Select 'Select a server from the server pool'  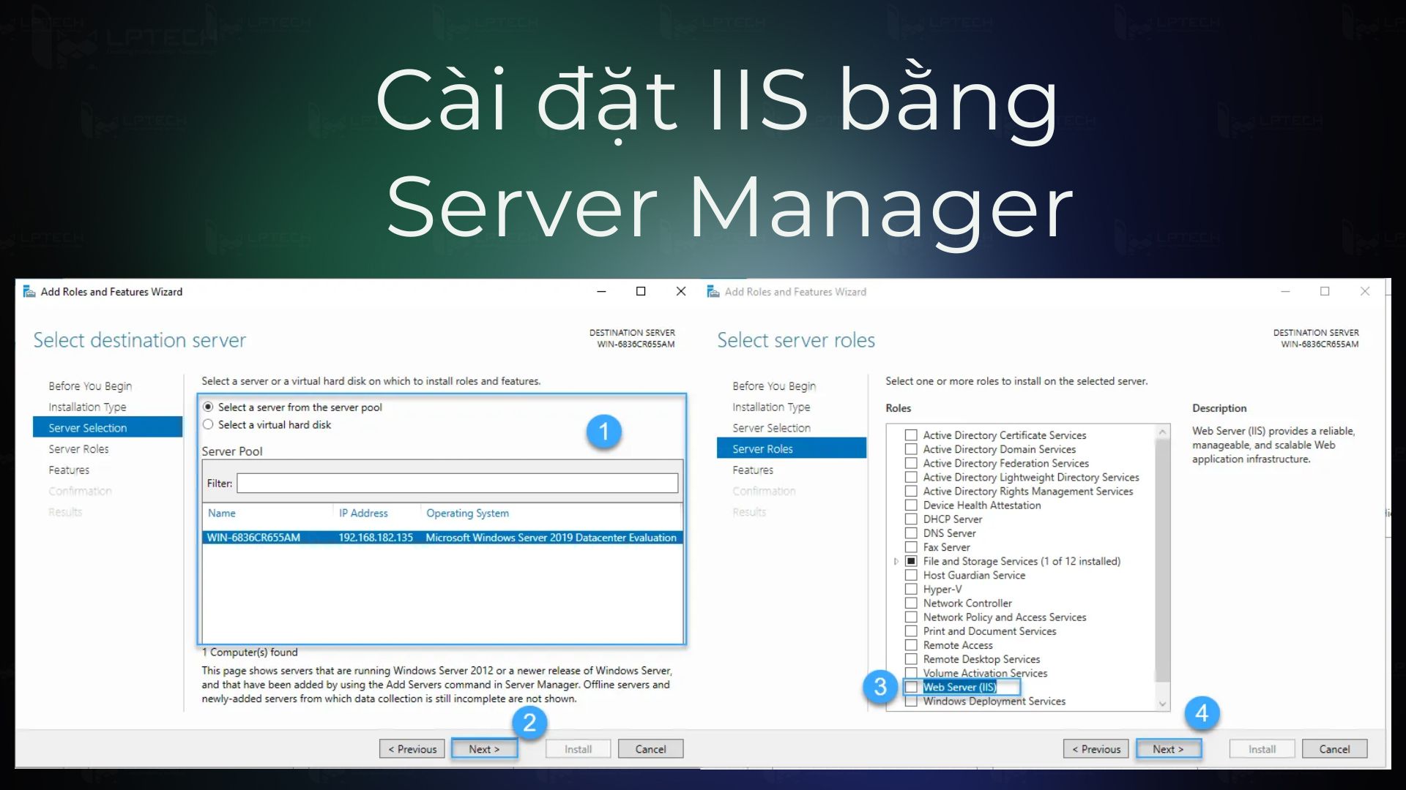(x=208, y=407)
